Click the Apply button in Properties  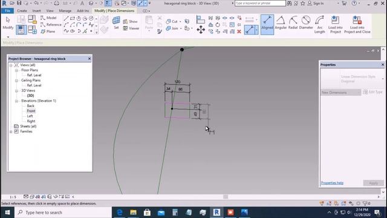click(x=374, y=183)
